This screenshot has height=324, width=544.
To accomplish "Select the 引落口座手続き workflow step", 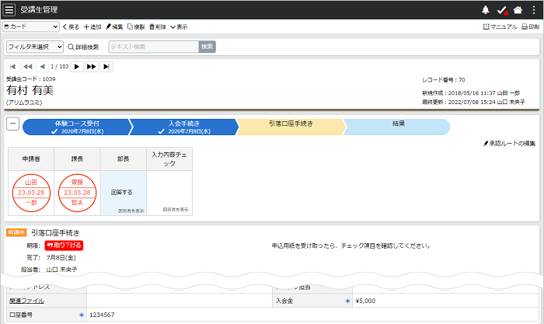I will [290, 127].
